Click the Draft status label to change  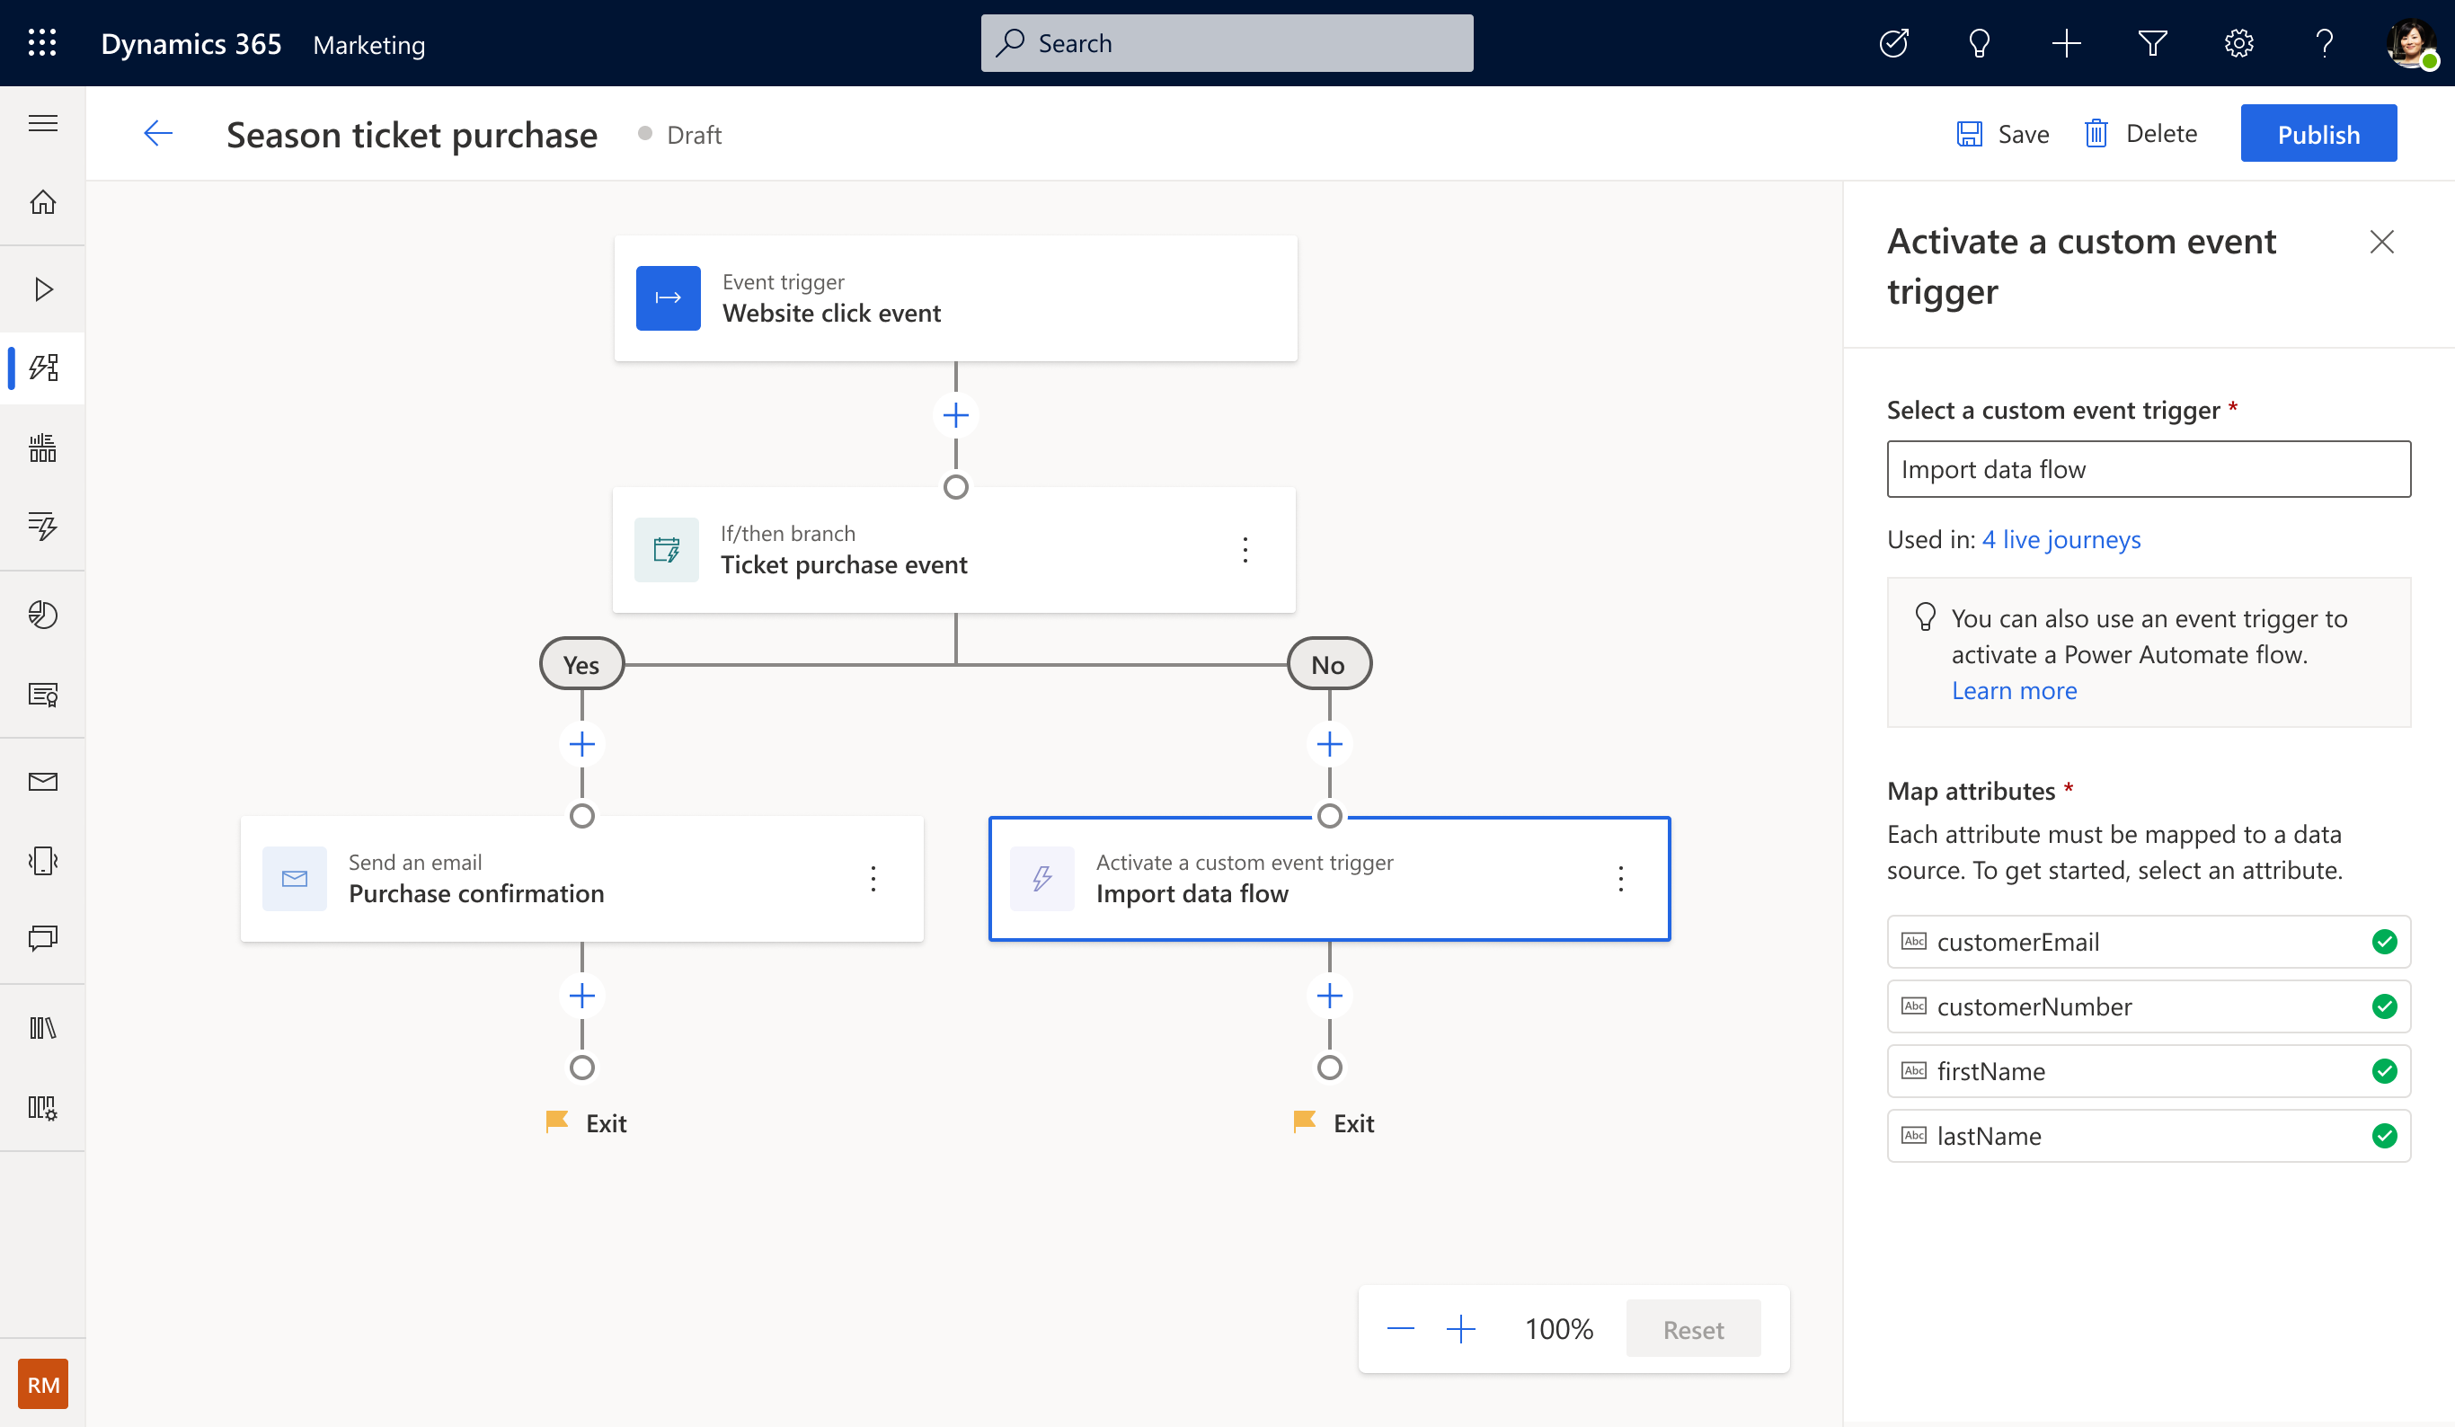693,134
